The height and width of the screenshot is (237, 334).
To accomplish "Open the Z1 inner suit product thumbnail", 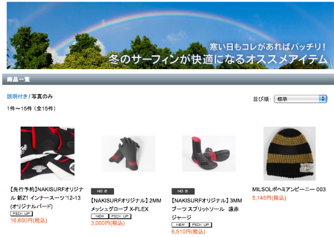I will pos(47,153).
